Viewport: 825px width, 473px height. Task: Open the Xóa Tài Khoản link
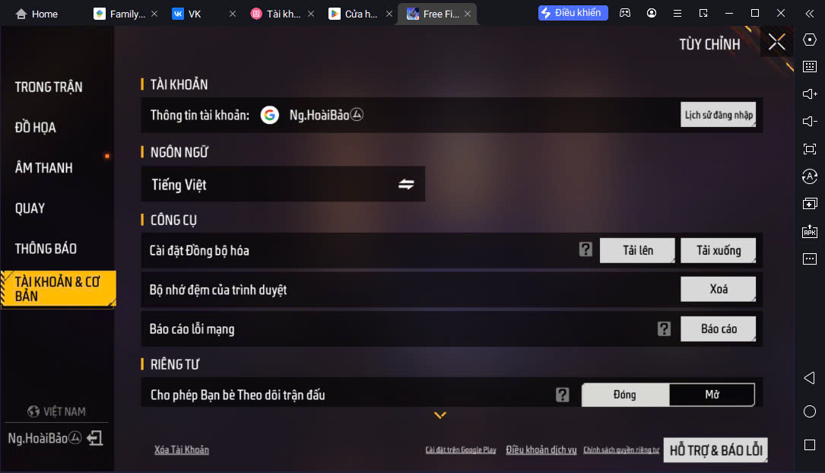(182, 450)
